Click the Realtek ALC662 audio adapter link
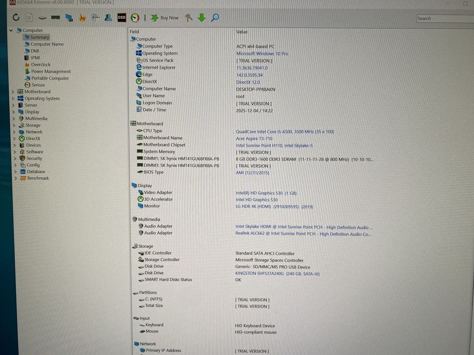 (x=303, y=234)
